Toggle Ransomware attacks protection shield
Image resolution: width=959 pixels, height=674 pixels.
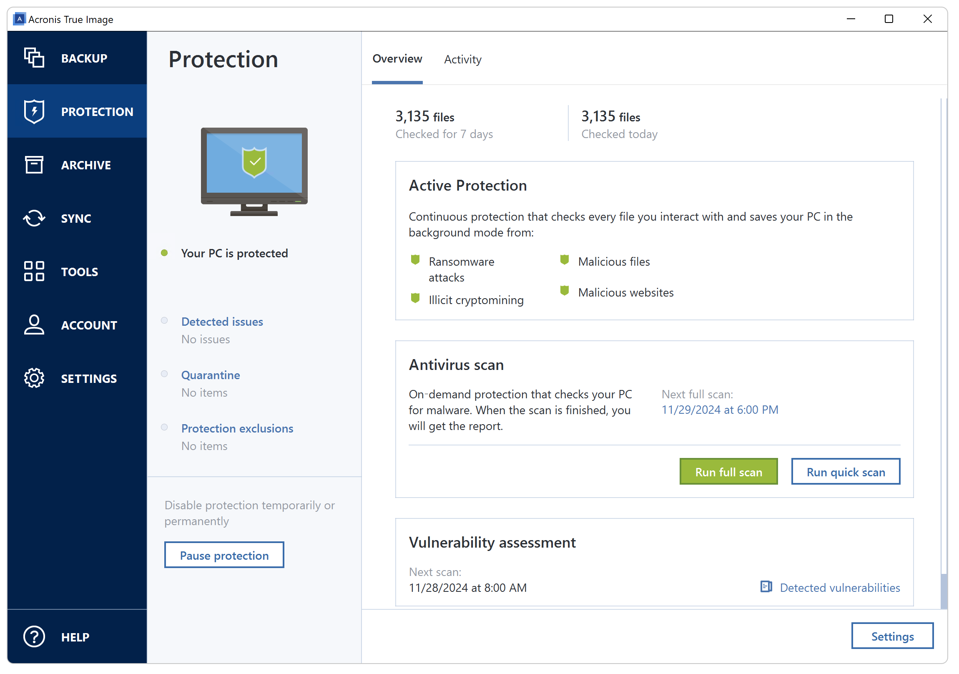(x=416, y=260)
